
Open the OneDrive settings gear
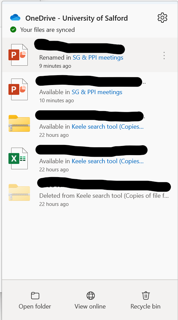162,18
